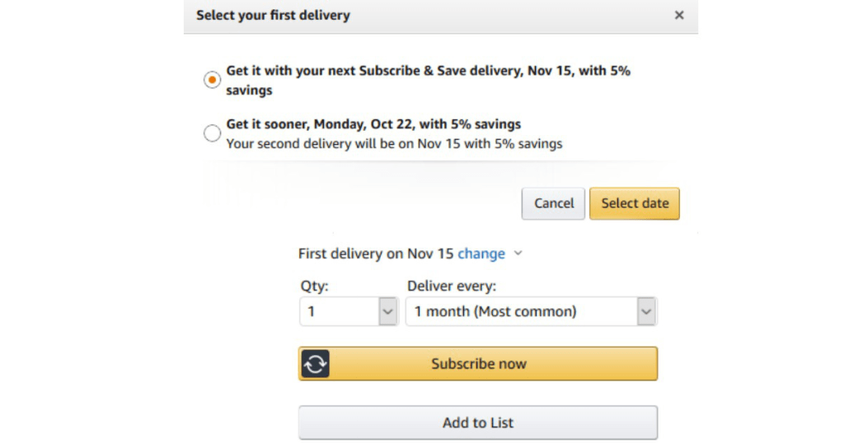Click the circular arrows subscribe icon
Viewport: 844px width, 443px height.
click(x=315, y=364)
